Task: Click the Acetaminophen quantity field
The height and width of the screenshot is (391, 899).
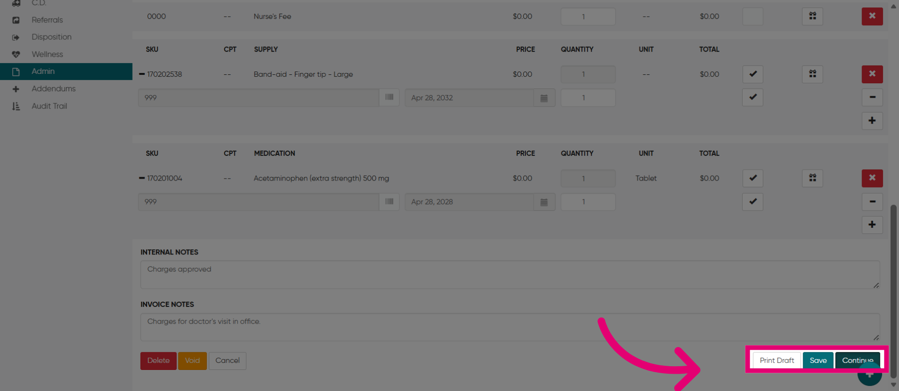Action: tap(588, 178)
